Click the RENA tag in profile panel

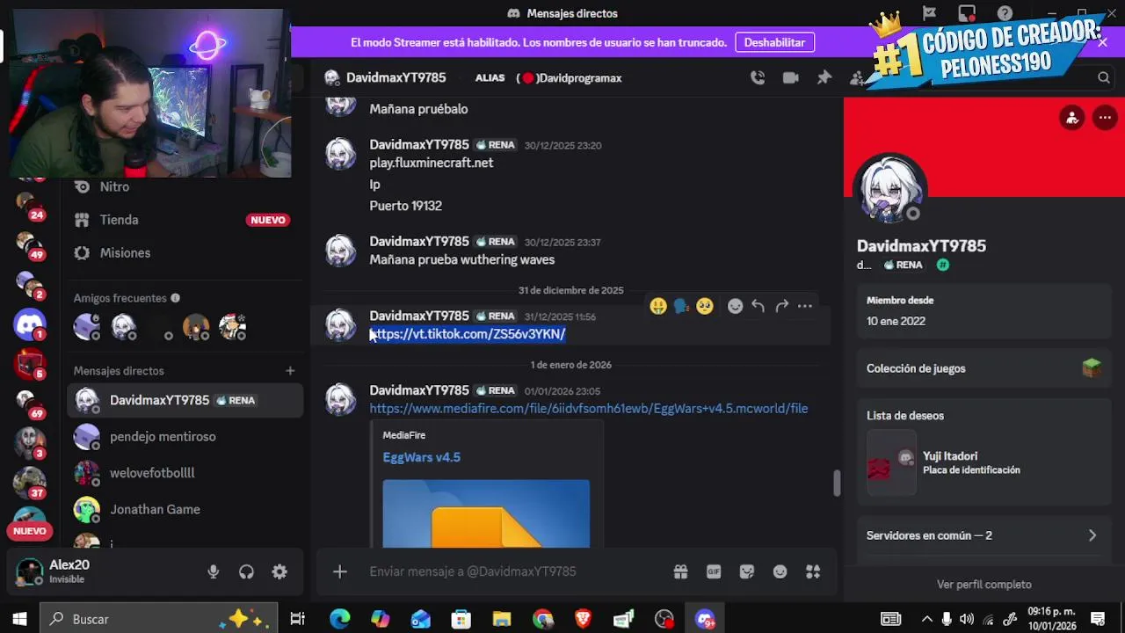904,265
